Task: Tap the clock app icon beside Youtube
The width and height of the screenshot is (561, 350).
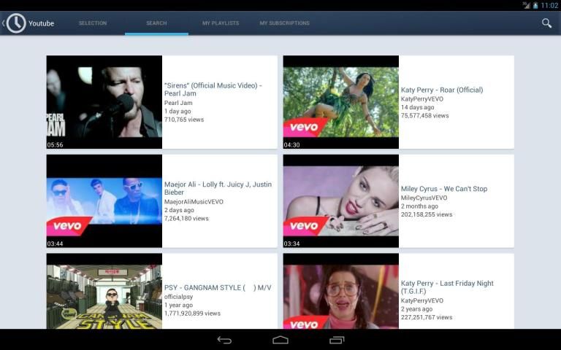Action: [x=16, y=23]
